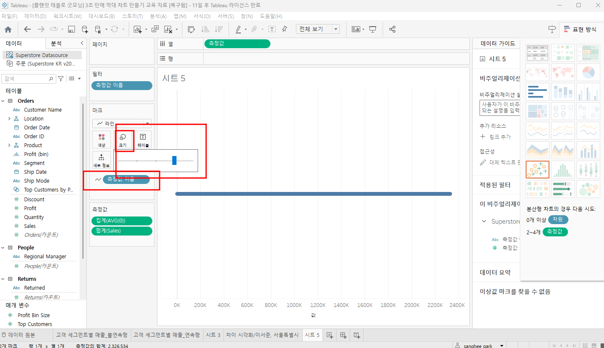Open the 도움말(H) menu
Image resolution: width=604 pixels, height=348 pixels.
click(271, 16)
